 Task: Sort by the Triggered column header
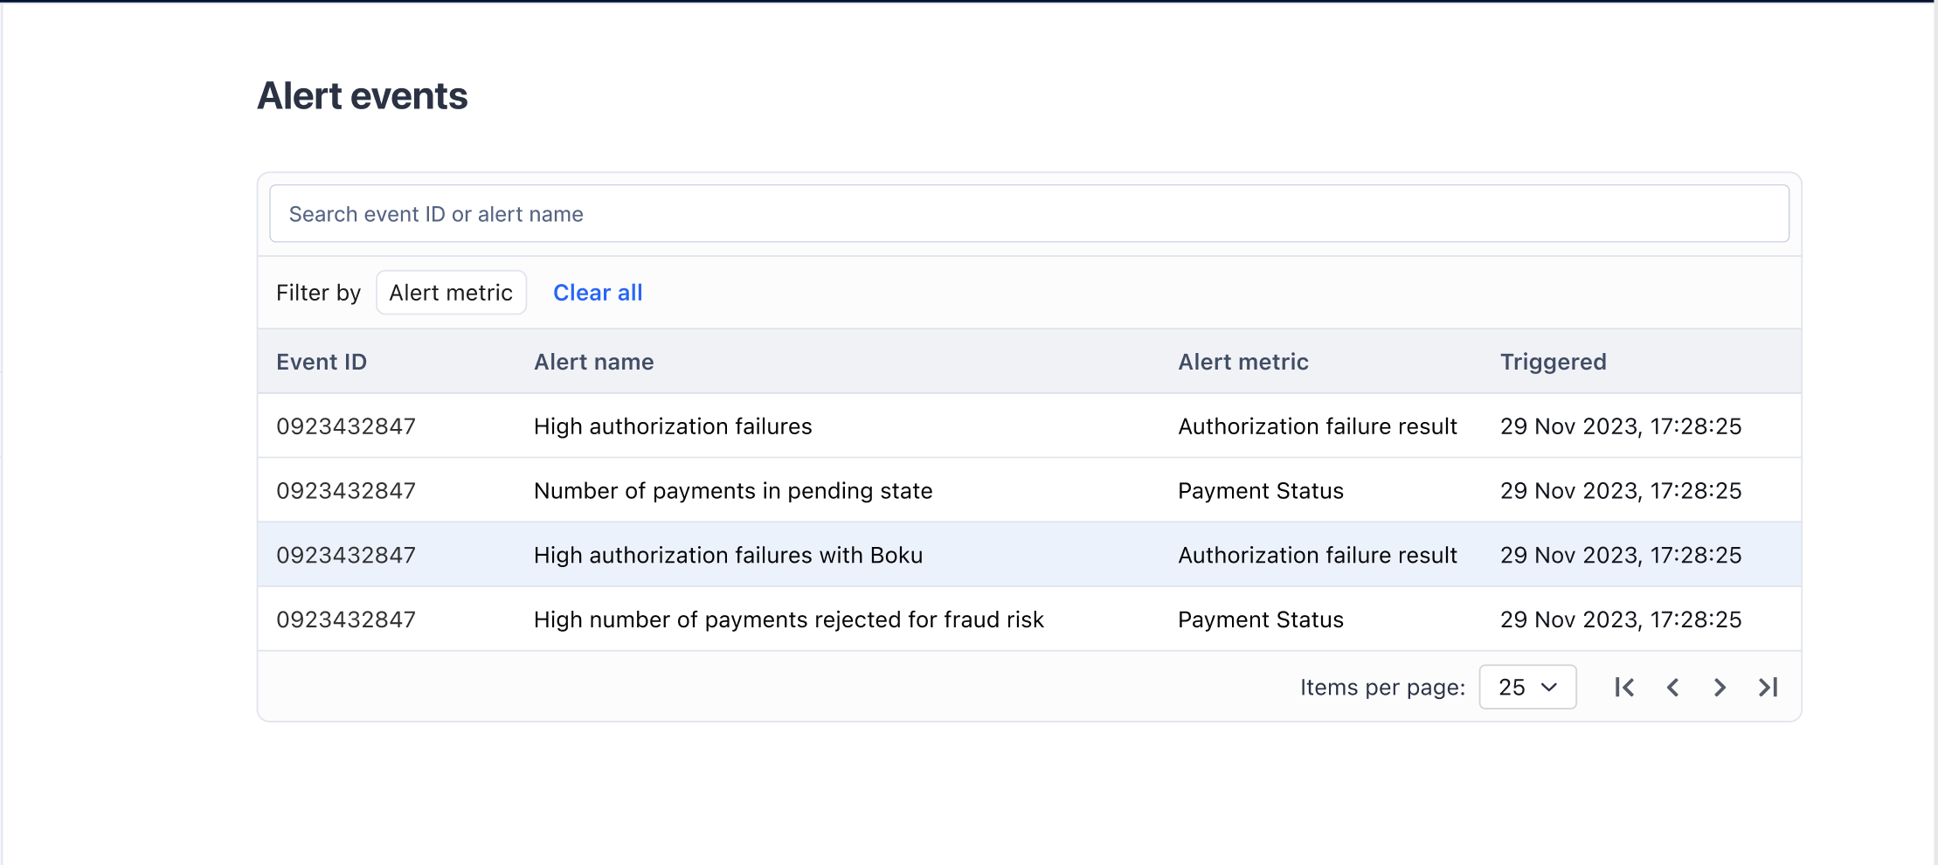(1554, 362)
